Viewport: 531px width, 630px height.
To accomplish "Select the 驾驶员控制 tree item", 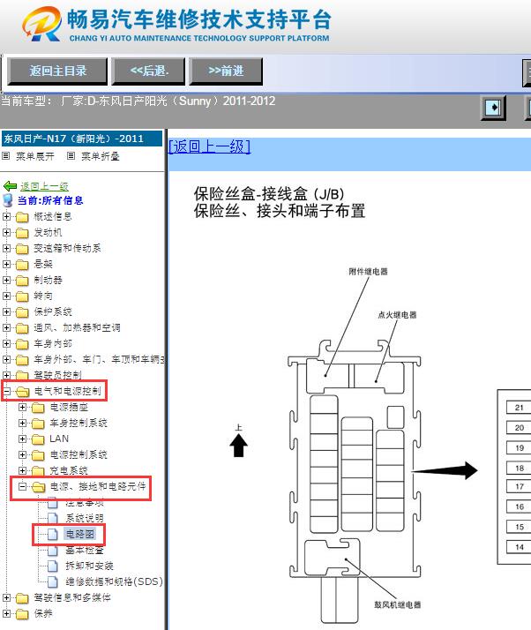I will pos(57,375).
